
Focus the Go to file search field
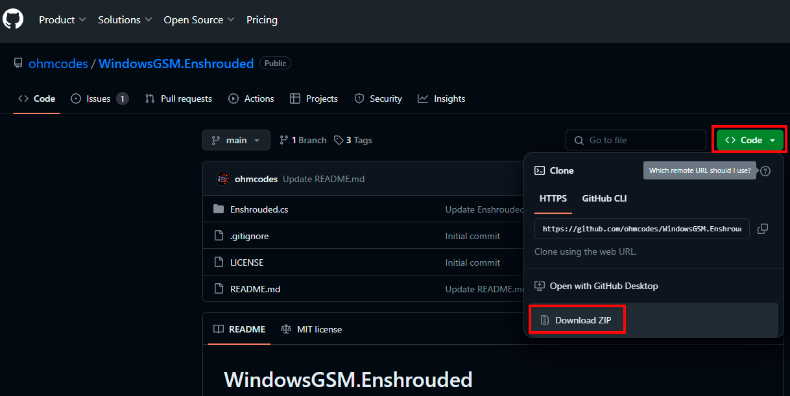636,140
